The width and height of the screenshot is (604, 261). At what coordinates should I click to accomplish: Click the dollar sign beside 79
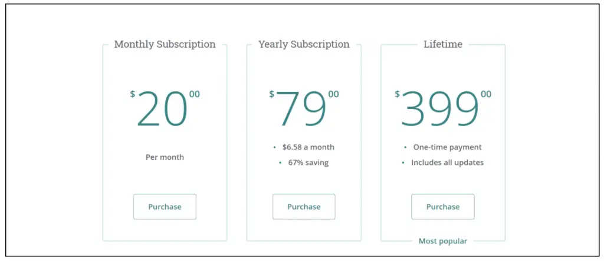tap(272, 94)
